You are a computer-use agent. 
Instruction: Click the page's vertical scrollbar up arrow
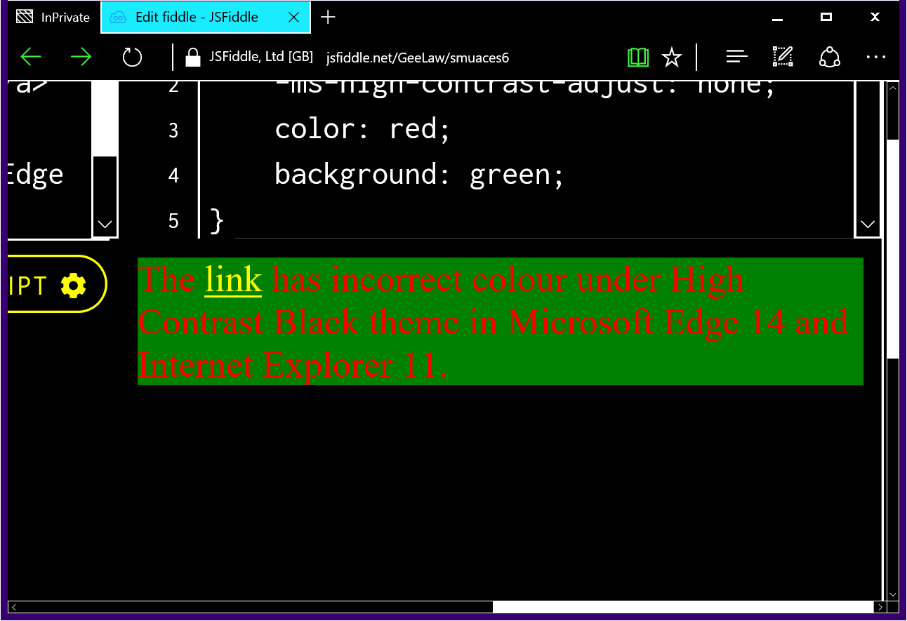point(893,88)
